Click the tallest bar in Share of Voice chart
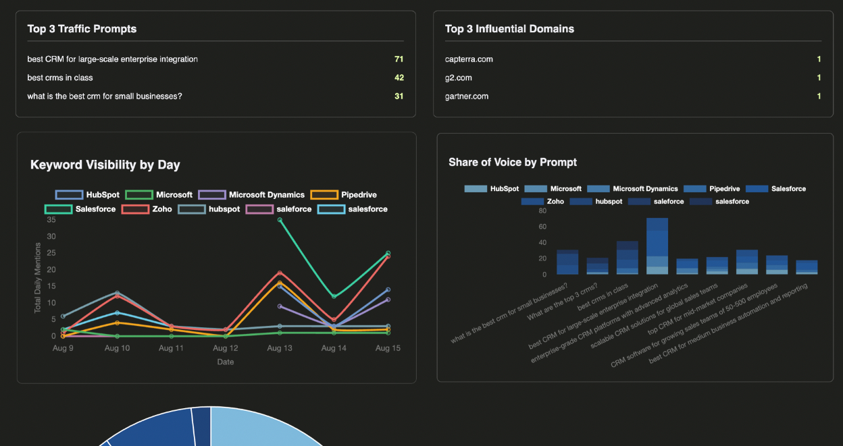 point(657,246)
